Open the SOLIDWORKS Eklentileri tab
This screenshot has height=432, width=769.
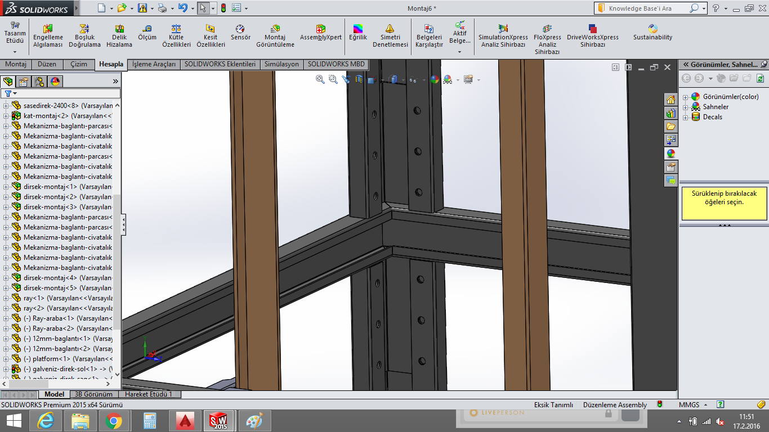(x=220, y=64)
